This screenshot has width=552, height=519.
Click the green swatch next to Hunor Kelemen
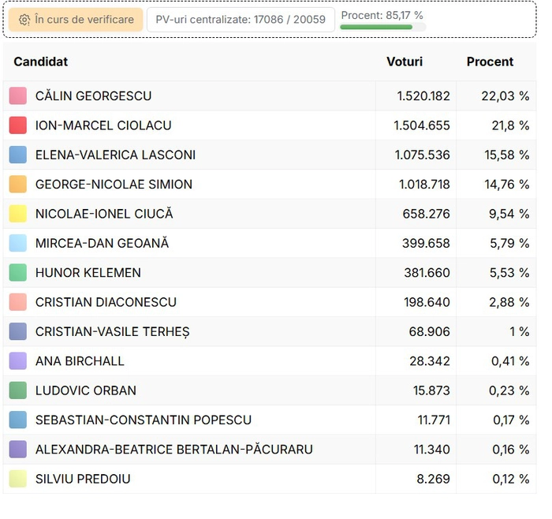pos(18,273)
